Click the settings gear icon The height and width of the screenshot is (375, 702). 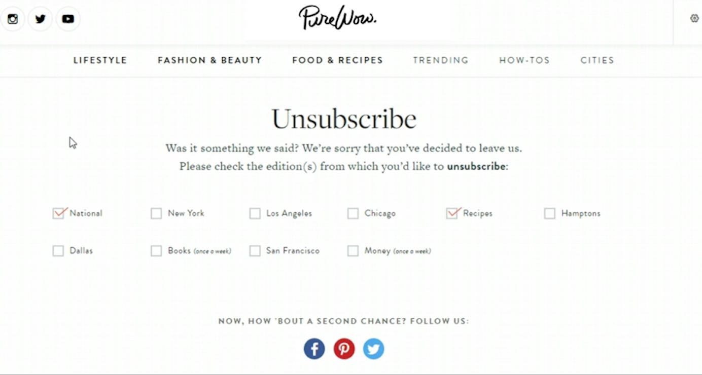tap(694, 19)
